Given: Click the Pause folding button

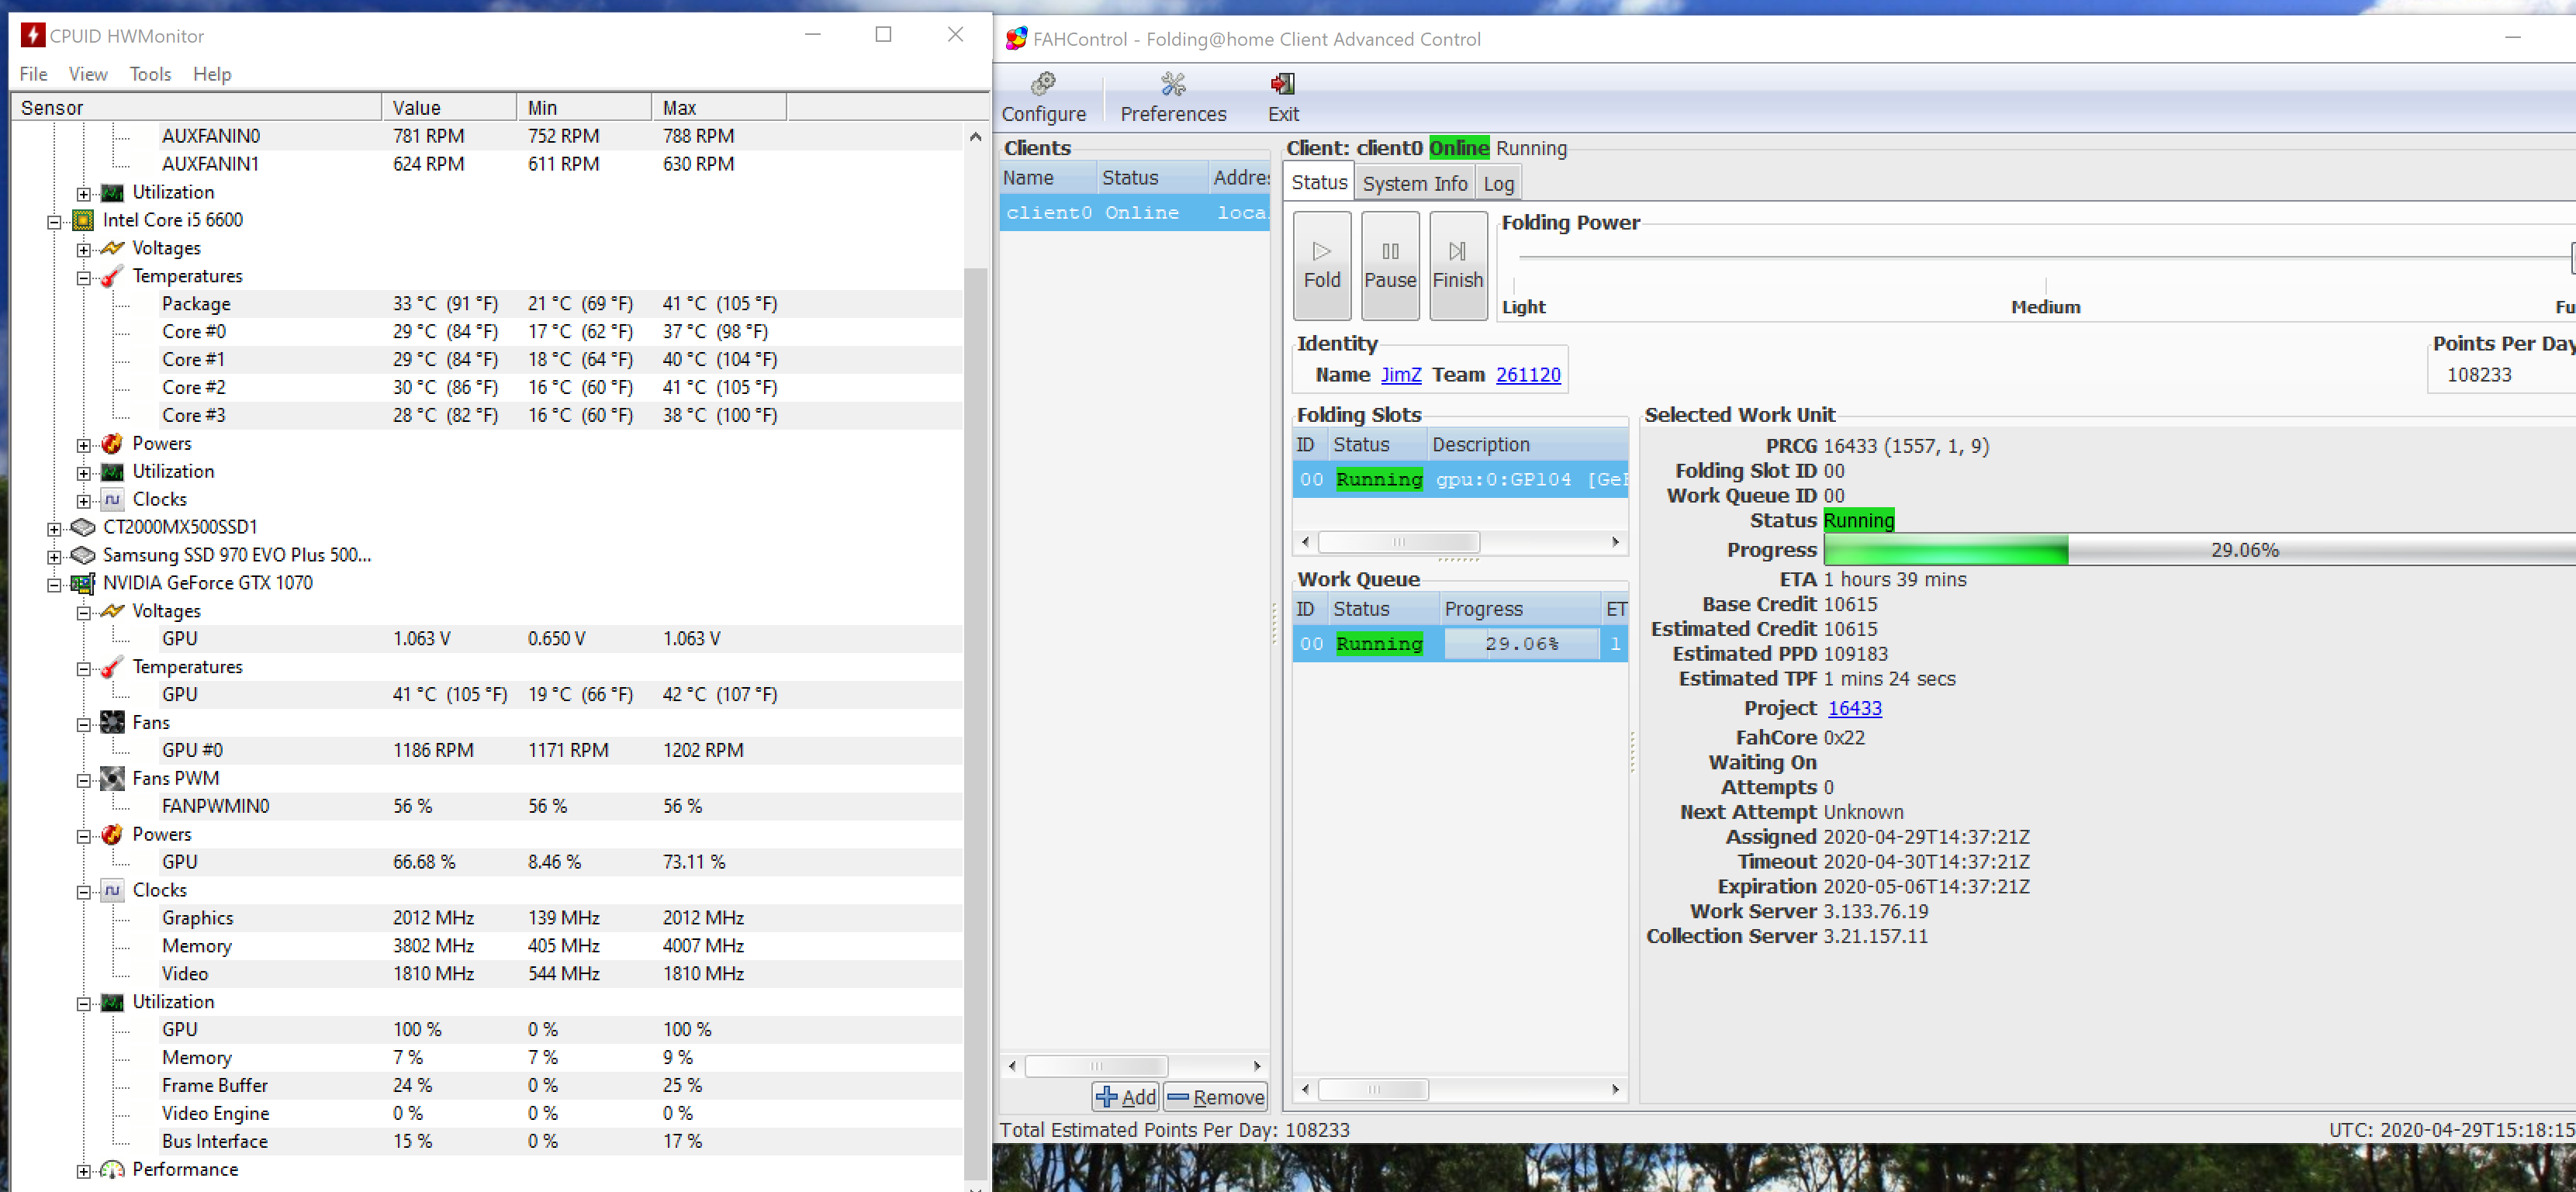Looking at the screenshot, I should tap(1389, 265).
